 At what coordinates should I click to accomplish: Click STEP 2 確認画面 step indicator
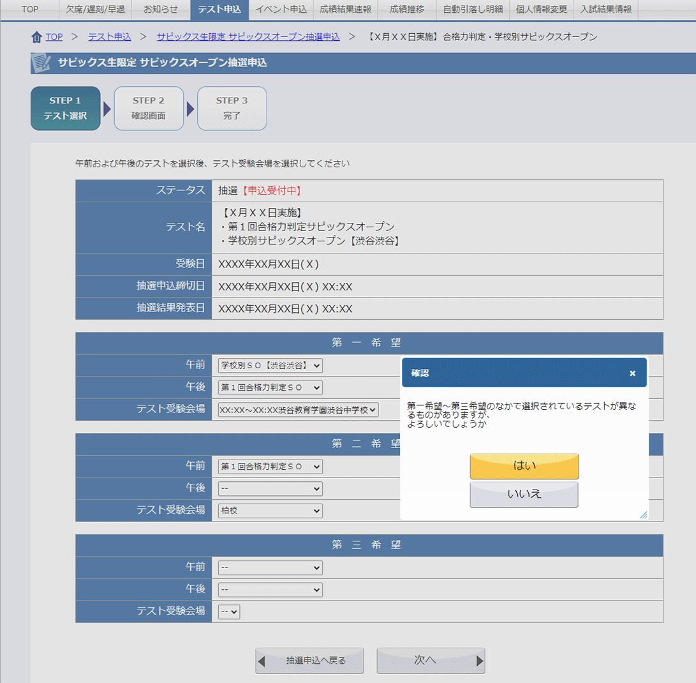coord(149,109)
